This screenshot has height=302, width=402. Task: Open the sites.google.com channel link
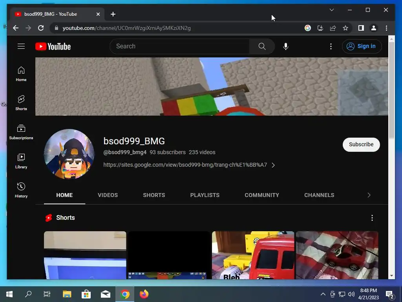185,165
